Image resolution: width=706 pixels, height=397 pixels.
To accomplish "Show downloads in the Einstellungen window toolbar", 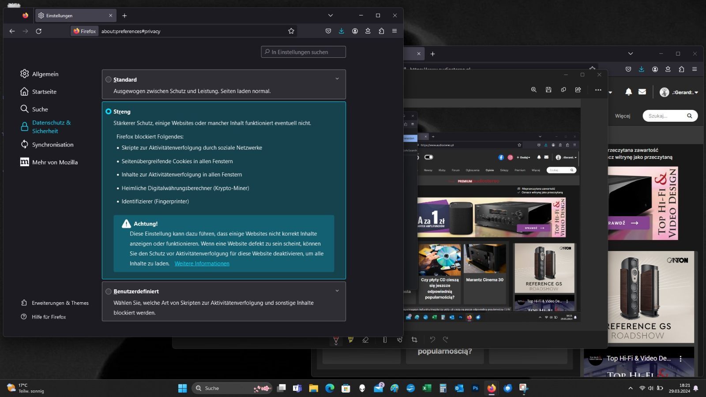I will tap(342, 31).
